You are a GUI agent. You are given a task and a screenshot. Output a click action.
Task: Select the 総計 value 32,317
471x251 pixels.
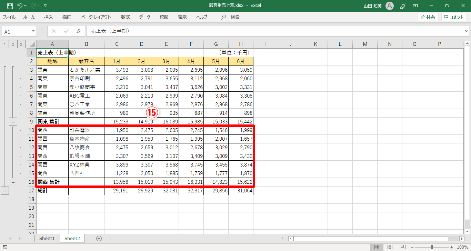pos(191,191)
